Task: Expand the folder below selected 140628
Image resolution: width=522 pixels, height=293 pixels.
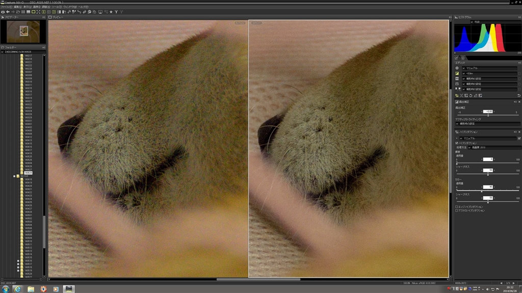Action: (14, 176)
